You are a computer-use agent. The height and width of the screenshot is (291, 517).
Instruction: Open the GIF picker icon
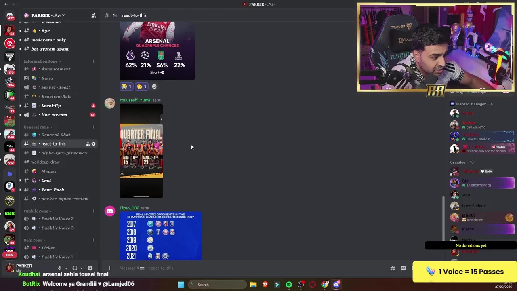pyautogui.click(x=403, y=268)
